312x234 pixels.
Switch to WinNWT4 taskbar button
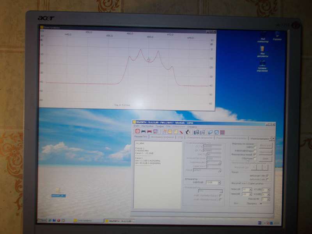pos(120,221)
